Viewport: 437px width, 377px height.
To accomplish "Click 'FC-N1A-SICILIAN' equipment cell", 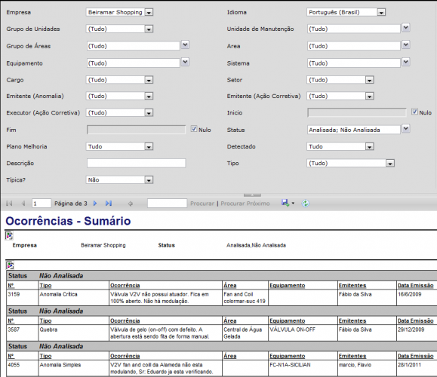I will pyautogui.click(x=290, y=365).
